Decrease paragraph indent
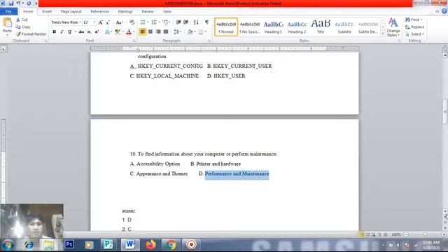 click(x=178, y=22)
